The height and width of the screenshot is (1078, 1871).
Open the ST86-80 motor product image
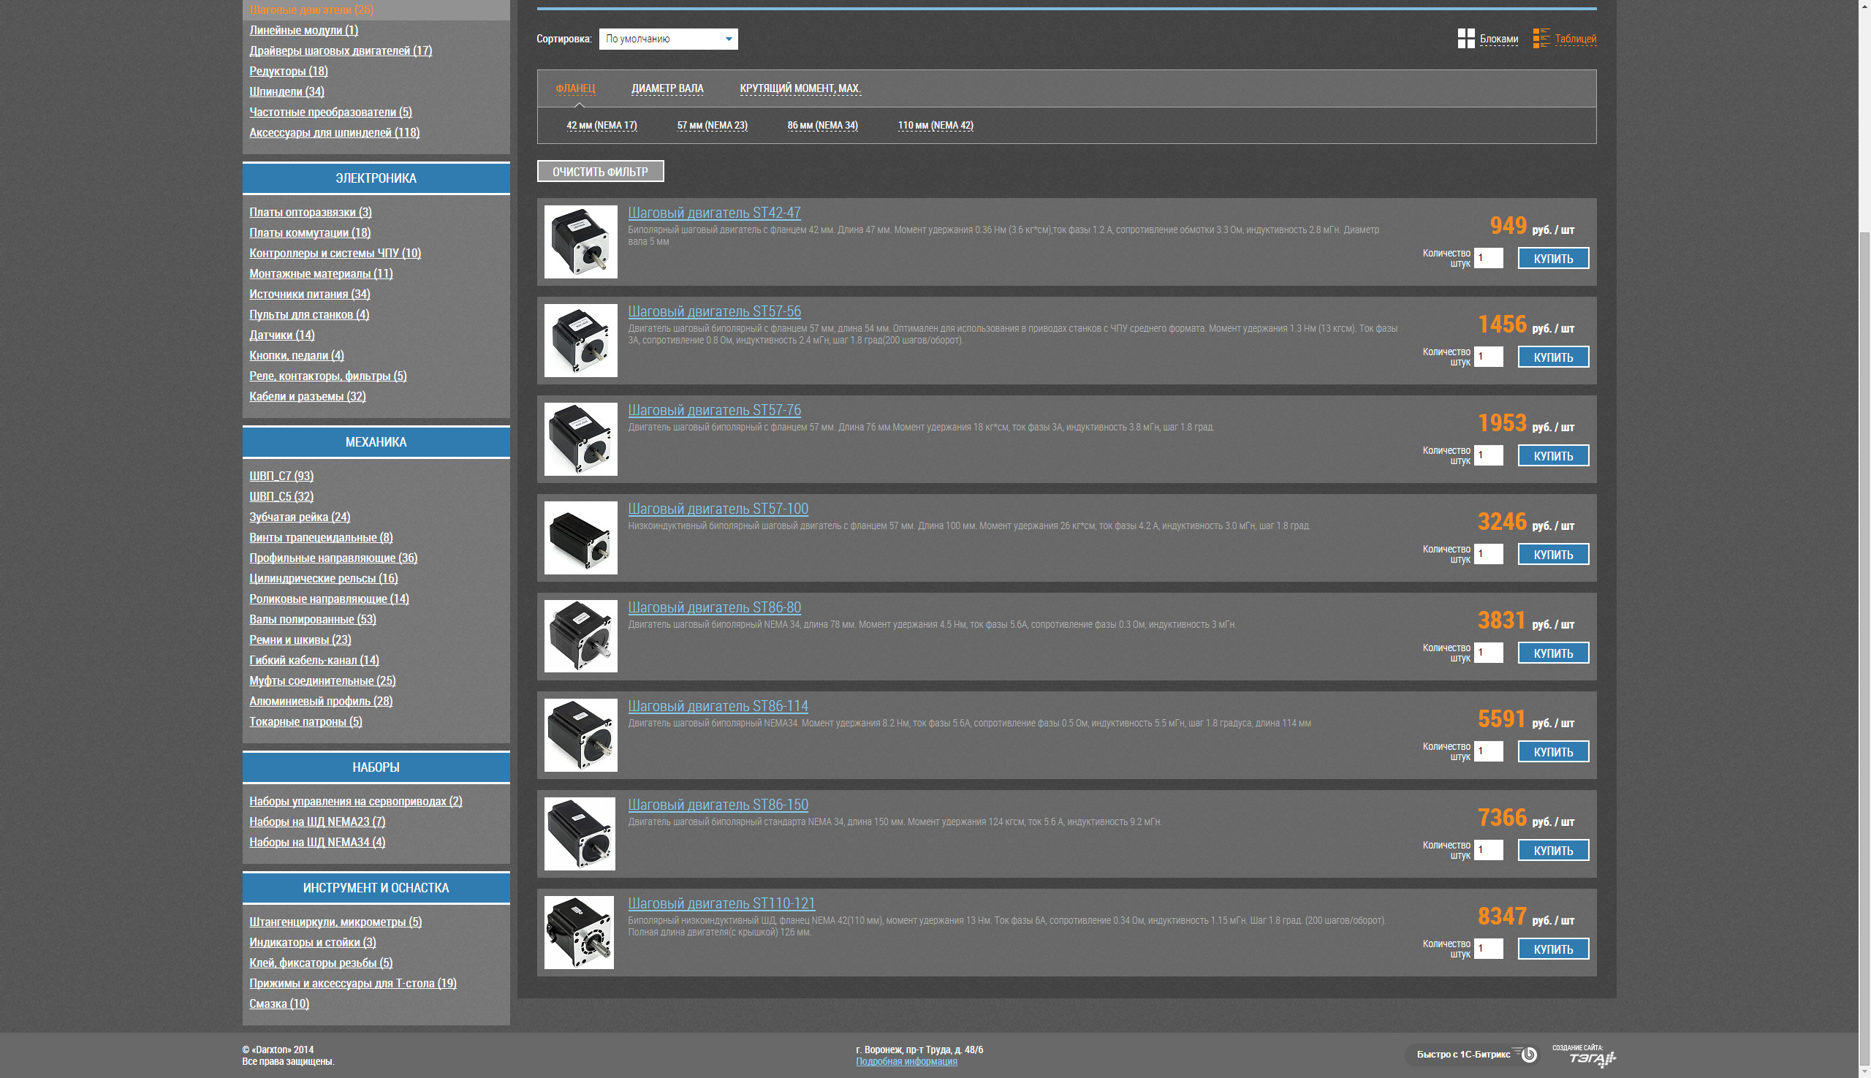point(580,637)
